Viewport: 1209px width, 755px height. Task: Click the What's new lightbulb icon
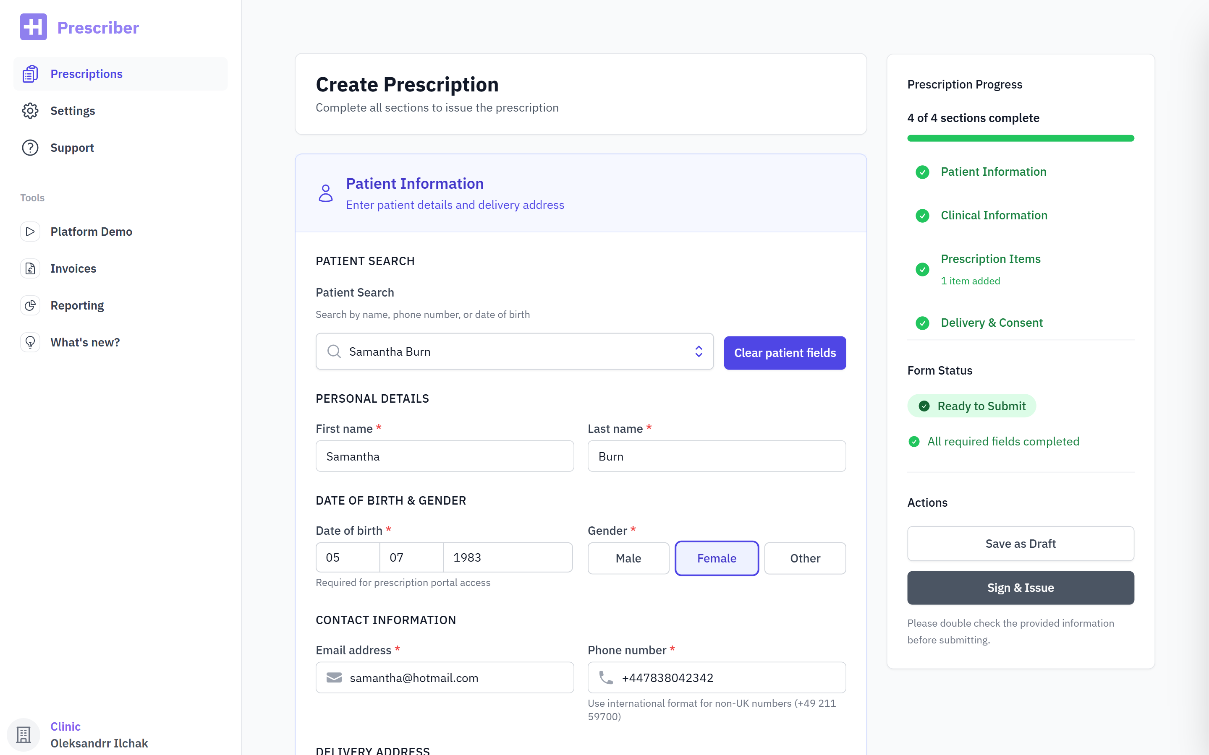pyautogui.click(x=30, y=343)
